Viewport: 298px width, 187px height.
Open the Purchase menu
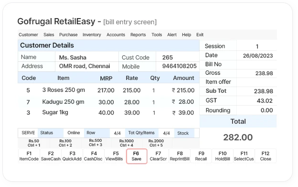tap(68, 35)
